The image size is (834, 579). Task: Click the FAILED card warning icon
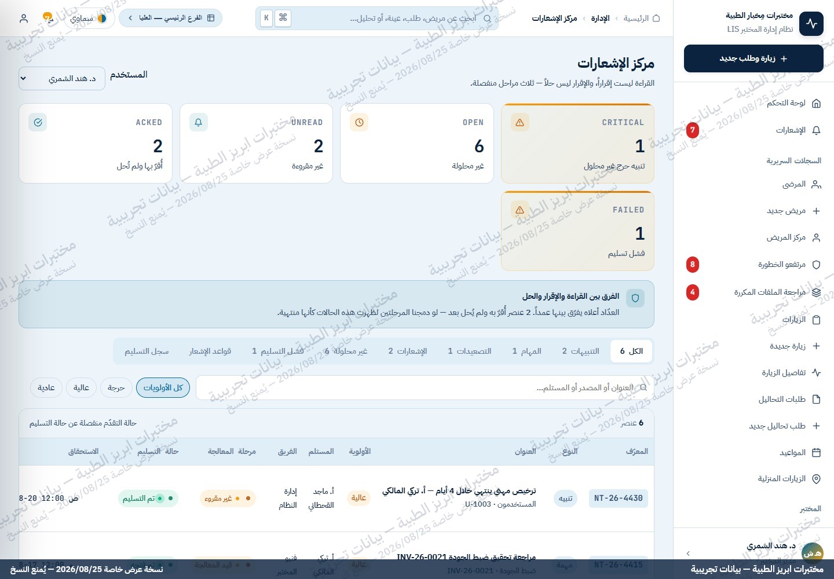coord(520,210)
